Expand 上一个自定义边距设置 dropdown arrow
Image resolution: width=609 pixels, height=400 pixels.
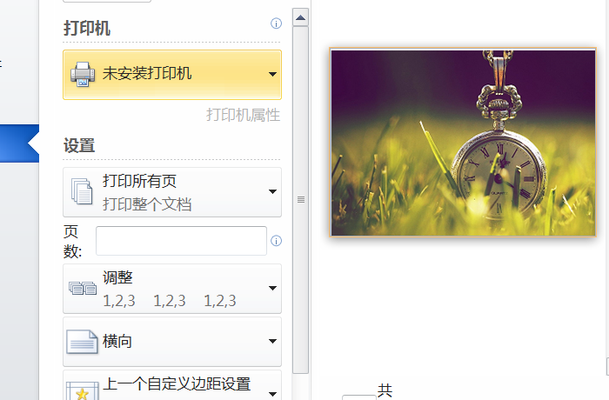(272, 394)
